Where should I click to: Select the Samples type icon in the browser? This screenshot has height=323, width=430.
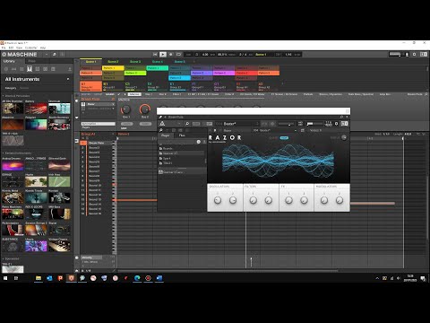tap(45, 69)
